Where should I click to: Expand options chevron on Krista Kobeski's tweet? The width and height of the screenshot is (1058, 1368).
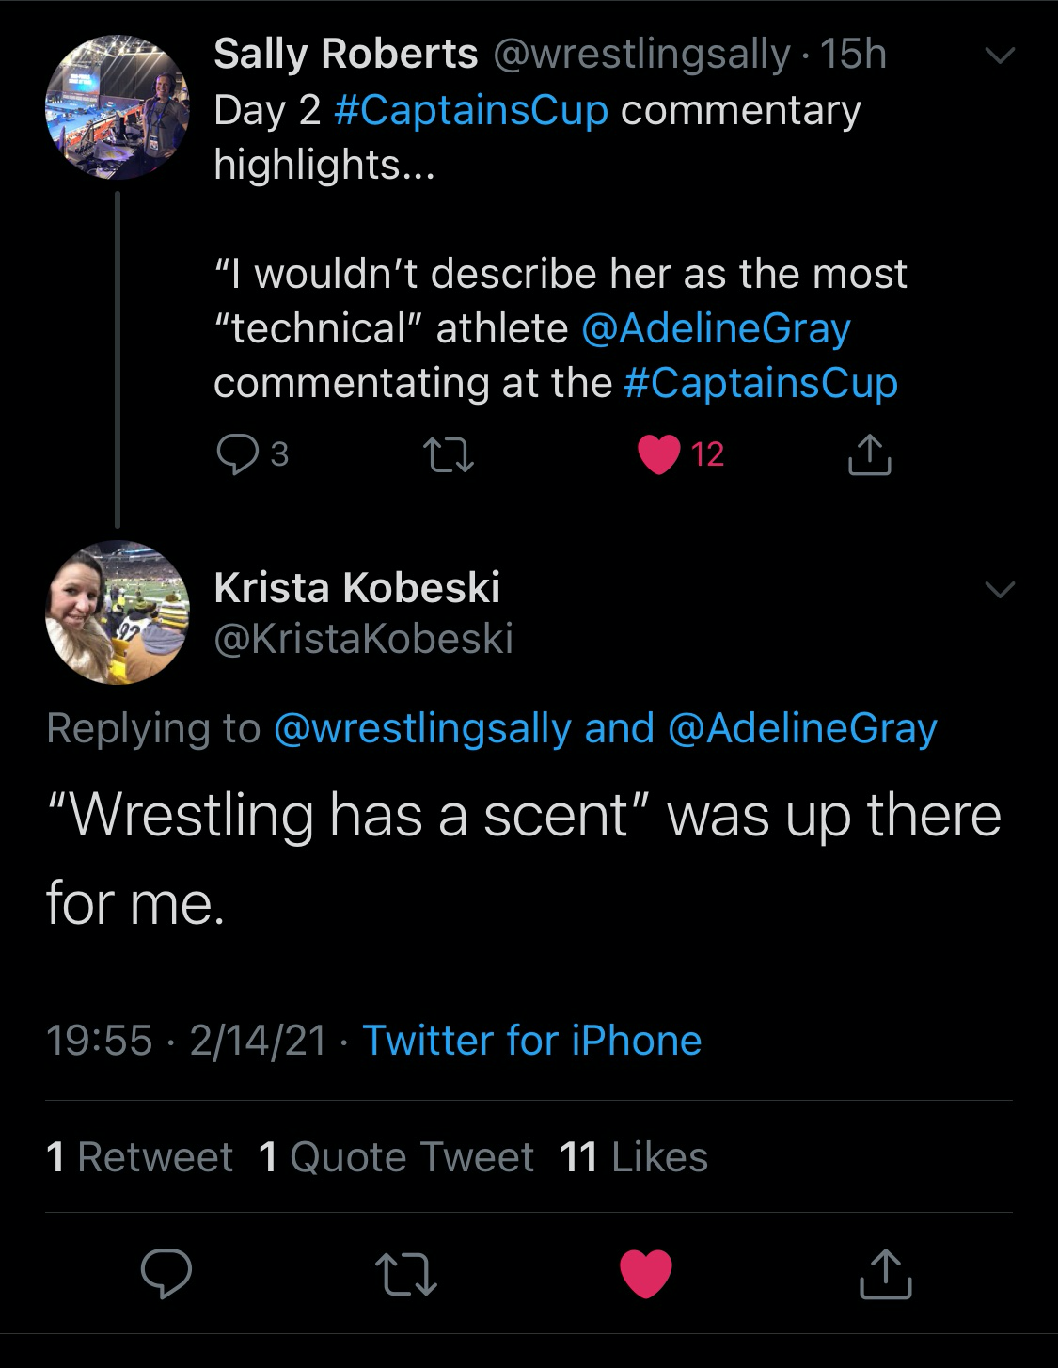(x=999, y=590)
